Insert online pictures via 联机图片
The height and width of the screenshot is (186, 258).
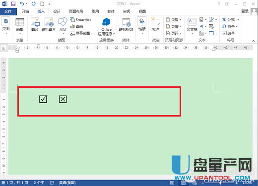click(49, 24)
